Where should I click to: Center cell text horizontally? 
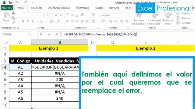pos(72,21)
